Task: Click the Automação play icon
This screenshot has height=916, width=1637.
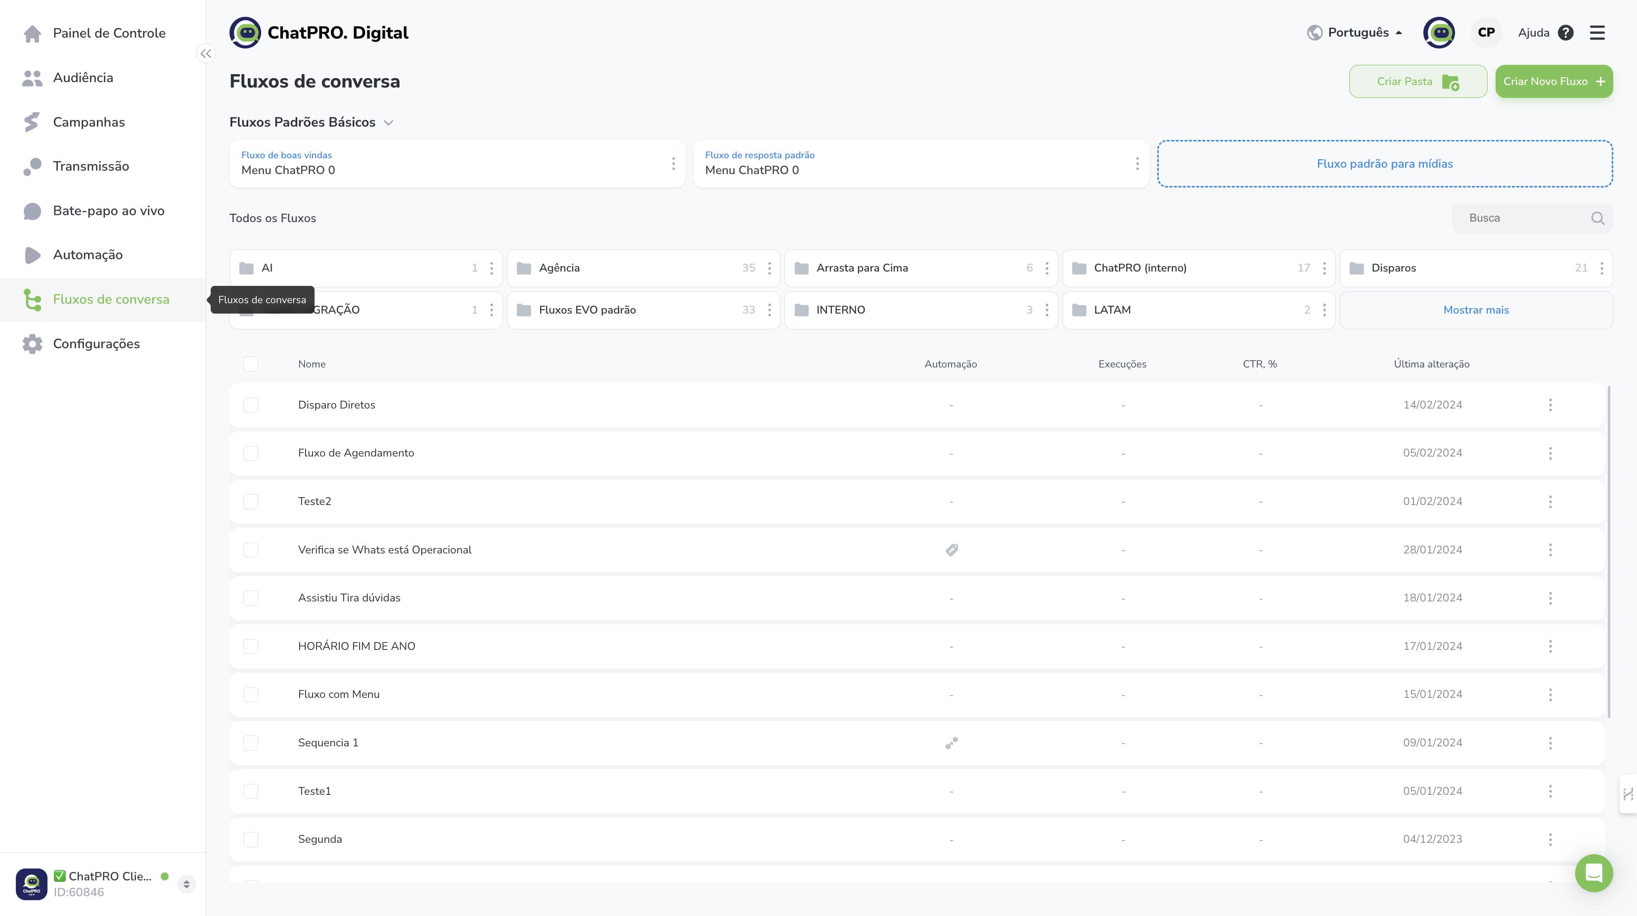Action: point(32,255)
